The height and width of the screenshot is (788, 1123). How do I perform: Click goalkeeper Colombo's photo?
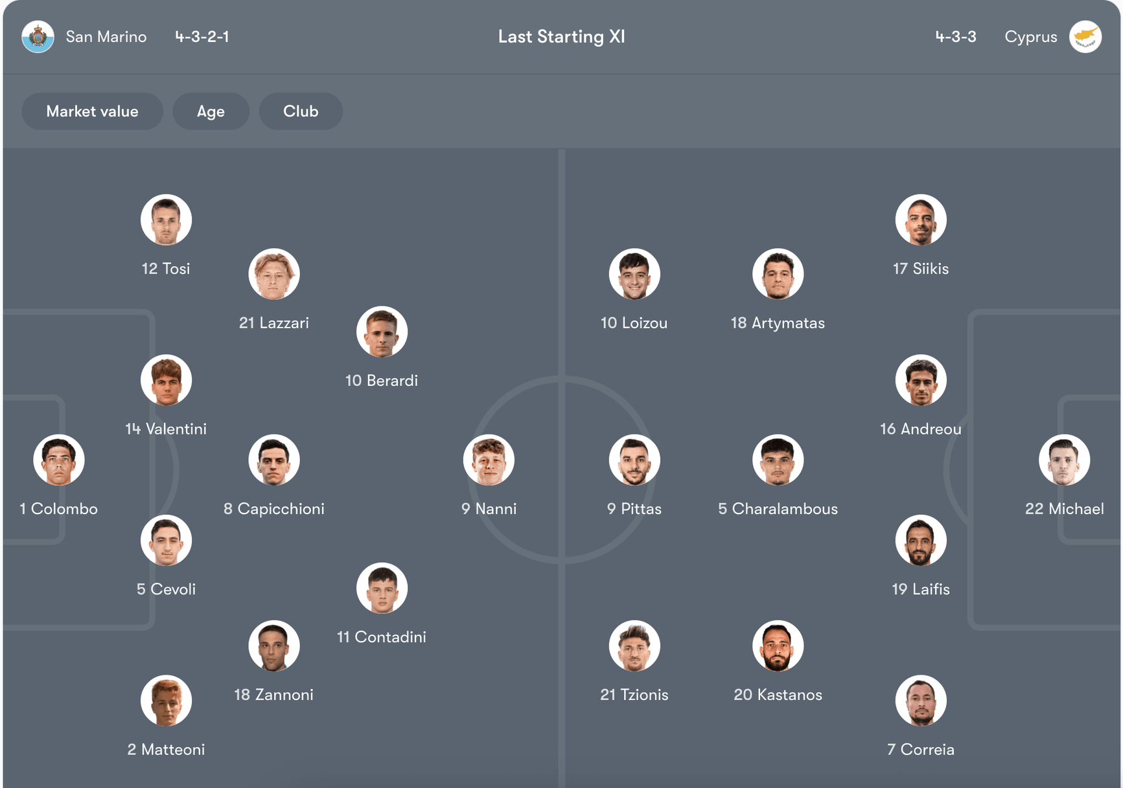click(x=59, y=460)
